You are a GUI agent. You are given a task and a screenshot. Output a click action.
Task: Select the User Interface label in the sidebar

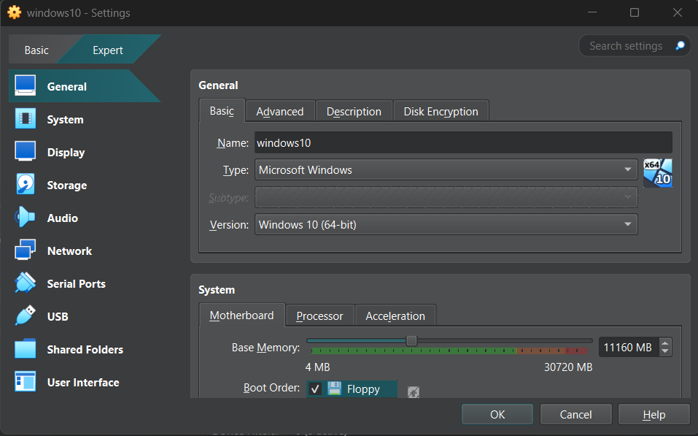[83, 383]
